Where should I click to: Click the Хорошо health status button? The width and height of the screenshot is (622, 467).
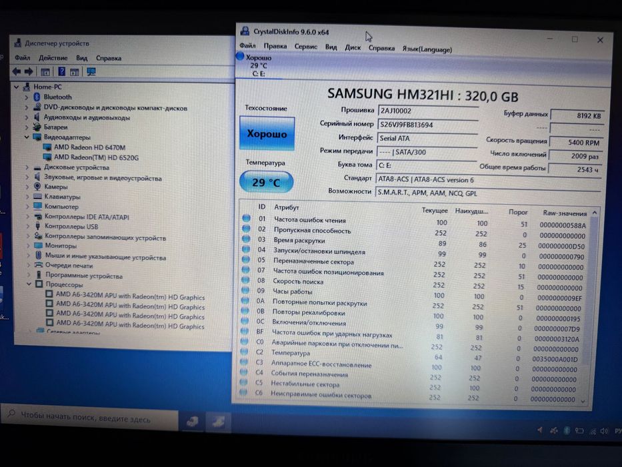pos(267,133)
